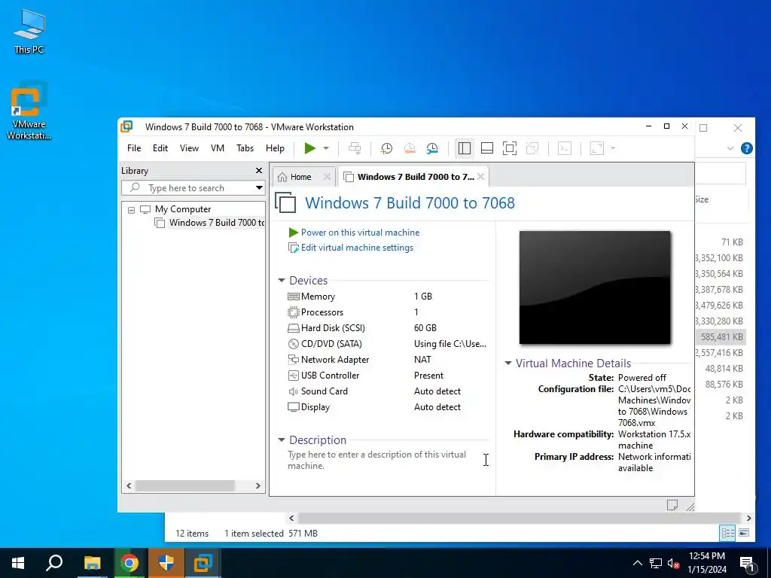Click the muted volume tray icon
The height and width of the screenshot is (578, 771).
pos(673,563)
